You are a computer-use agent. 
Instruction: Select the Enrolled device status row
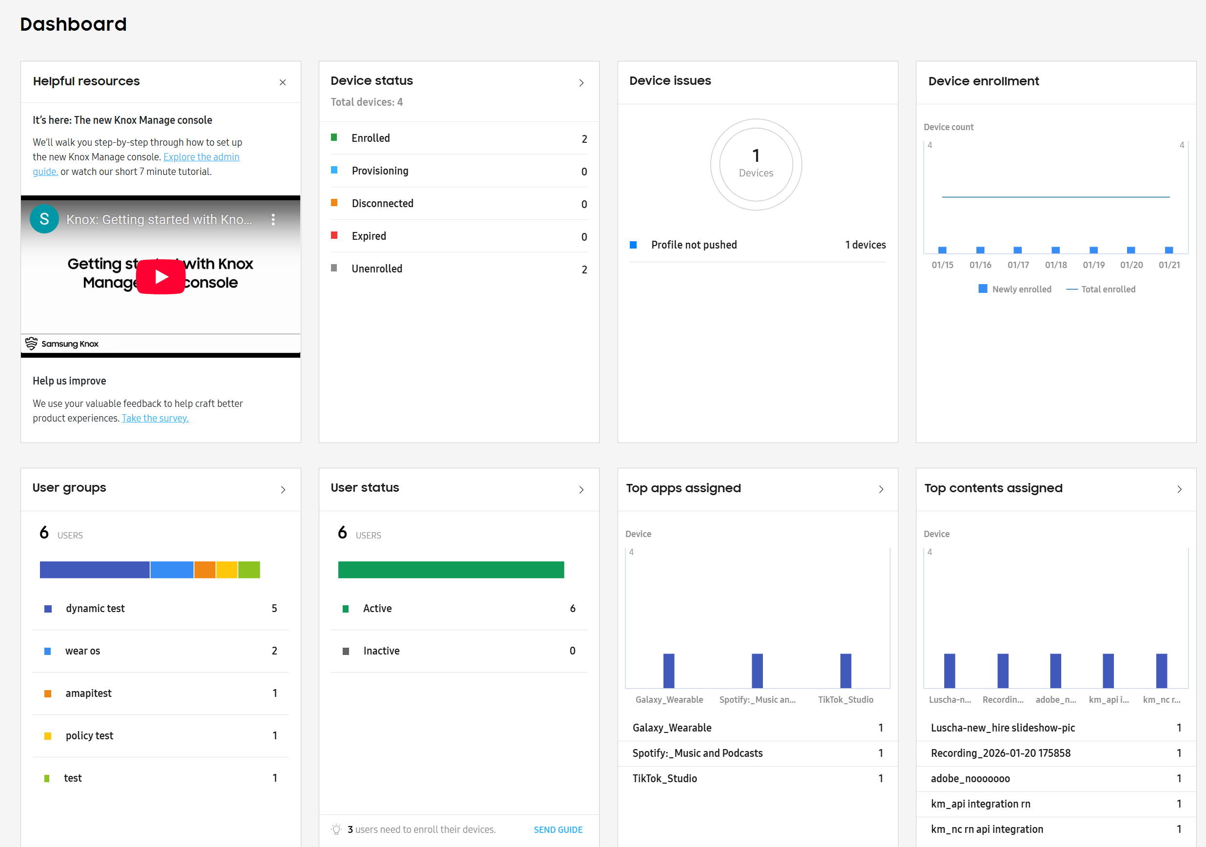[459, 138]
